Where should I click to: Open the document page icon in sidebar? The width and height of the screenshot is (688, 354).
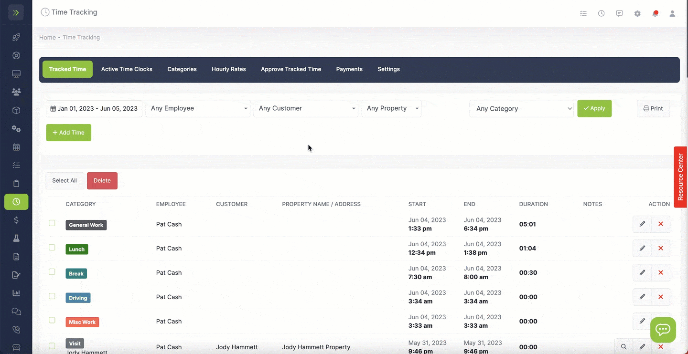point(16,257)
